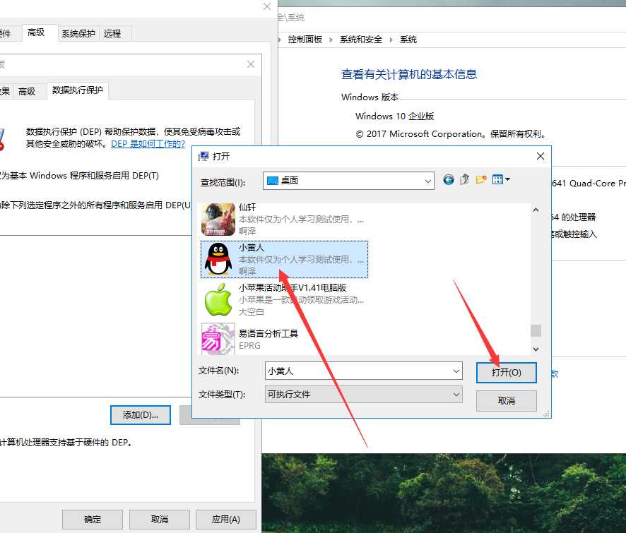Go up one folder level icon
626x533 pixels.
[464, 180]
